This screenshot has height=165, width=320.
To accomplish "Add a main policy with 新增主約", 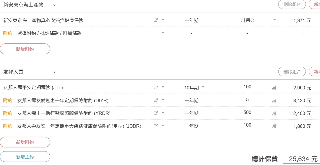I will pyautogui.click(x=25, y=157).
